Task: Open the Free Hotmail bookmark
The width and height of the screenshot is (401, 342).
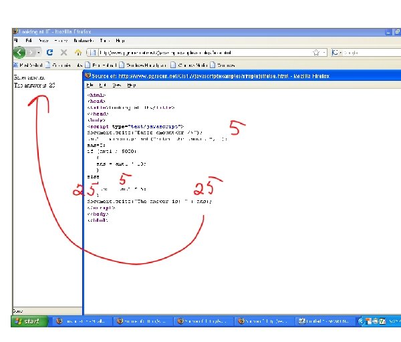Action: pos(101,65)
